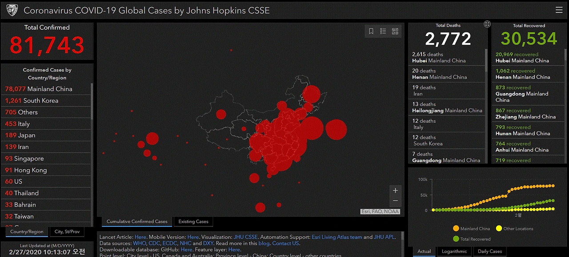
Task: Click '12 deaths South Korea' entry
Action: tap(447, 141)
